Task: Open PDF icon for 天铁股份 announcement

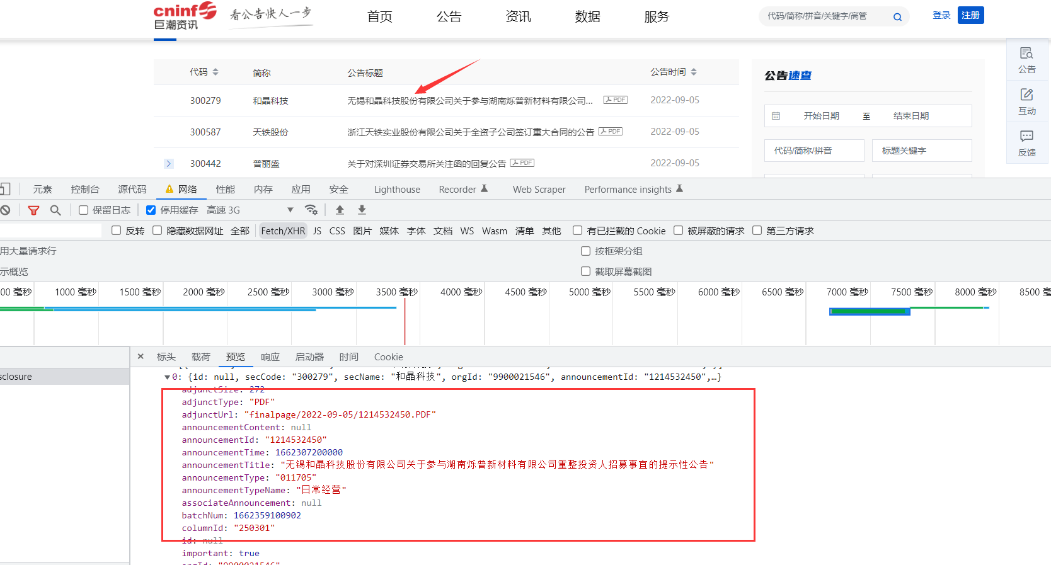Action: [x=610, y=132]
